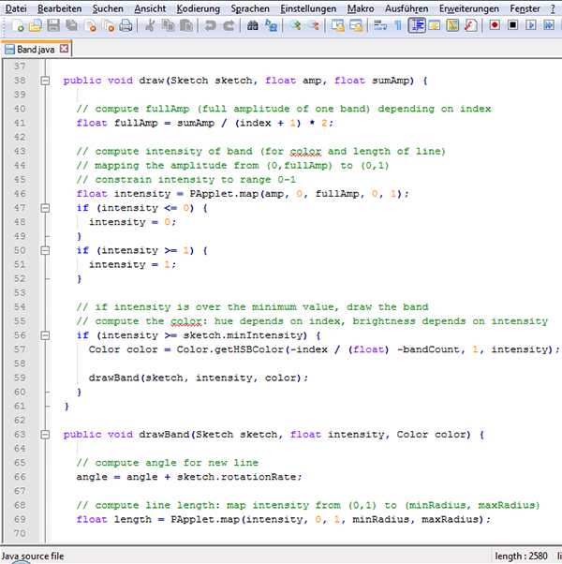Open the Replace dialog icon
The width and height of the screenshot is (562, 564).
coord(271,25)
